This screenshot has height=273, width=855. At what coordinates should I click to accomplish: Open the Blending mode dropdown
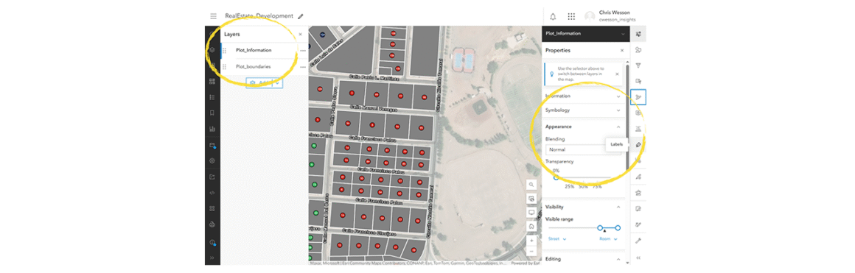[583, 149]
